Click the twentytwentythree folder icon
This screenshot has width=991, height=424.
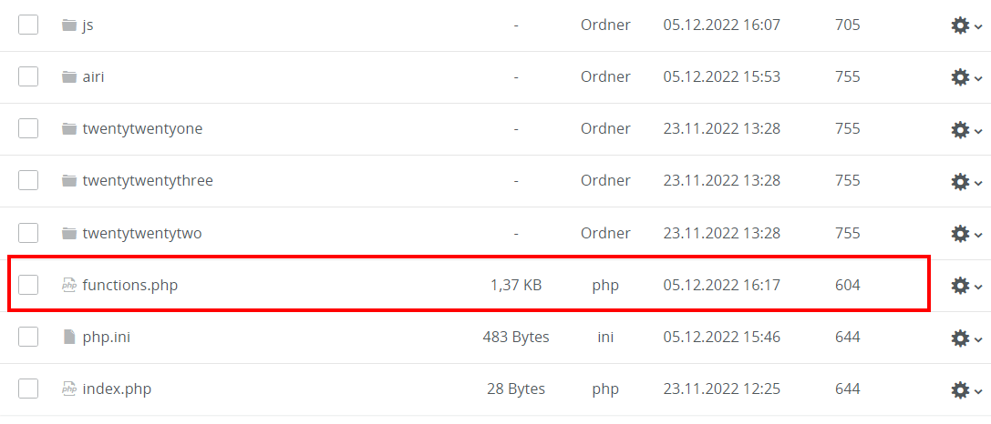click(x=68, y=181)
